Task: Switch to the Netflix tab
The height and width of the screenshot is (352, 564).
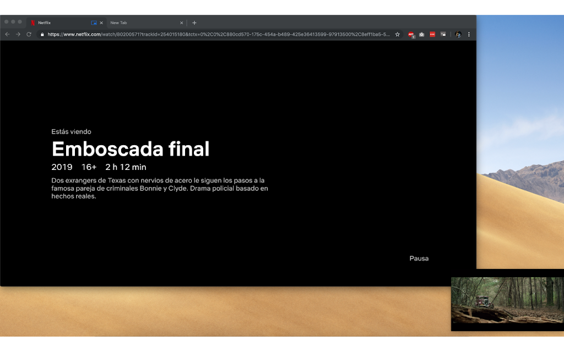Action: coord(67,23)
